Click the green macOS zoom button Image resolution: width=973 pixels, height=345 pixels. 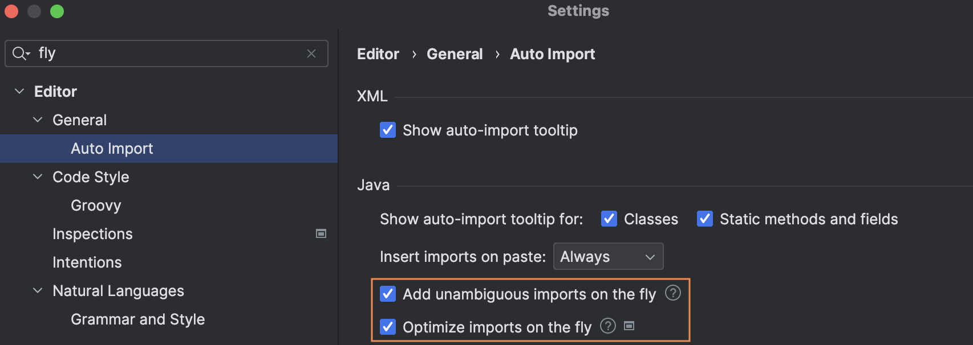coord(57,11)
